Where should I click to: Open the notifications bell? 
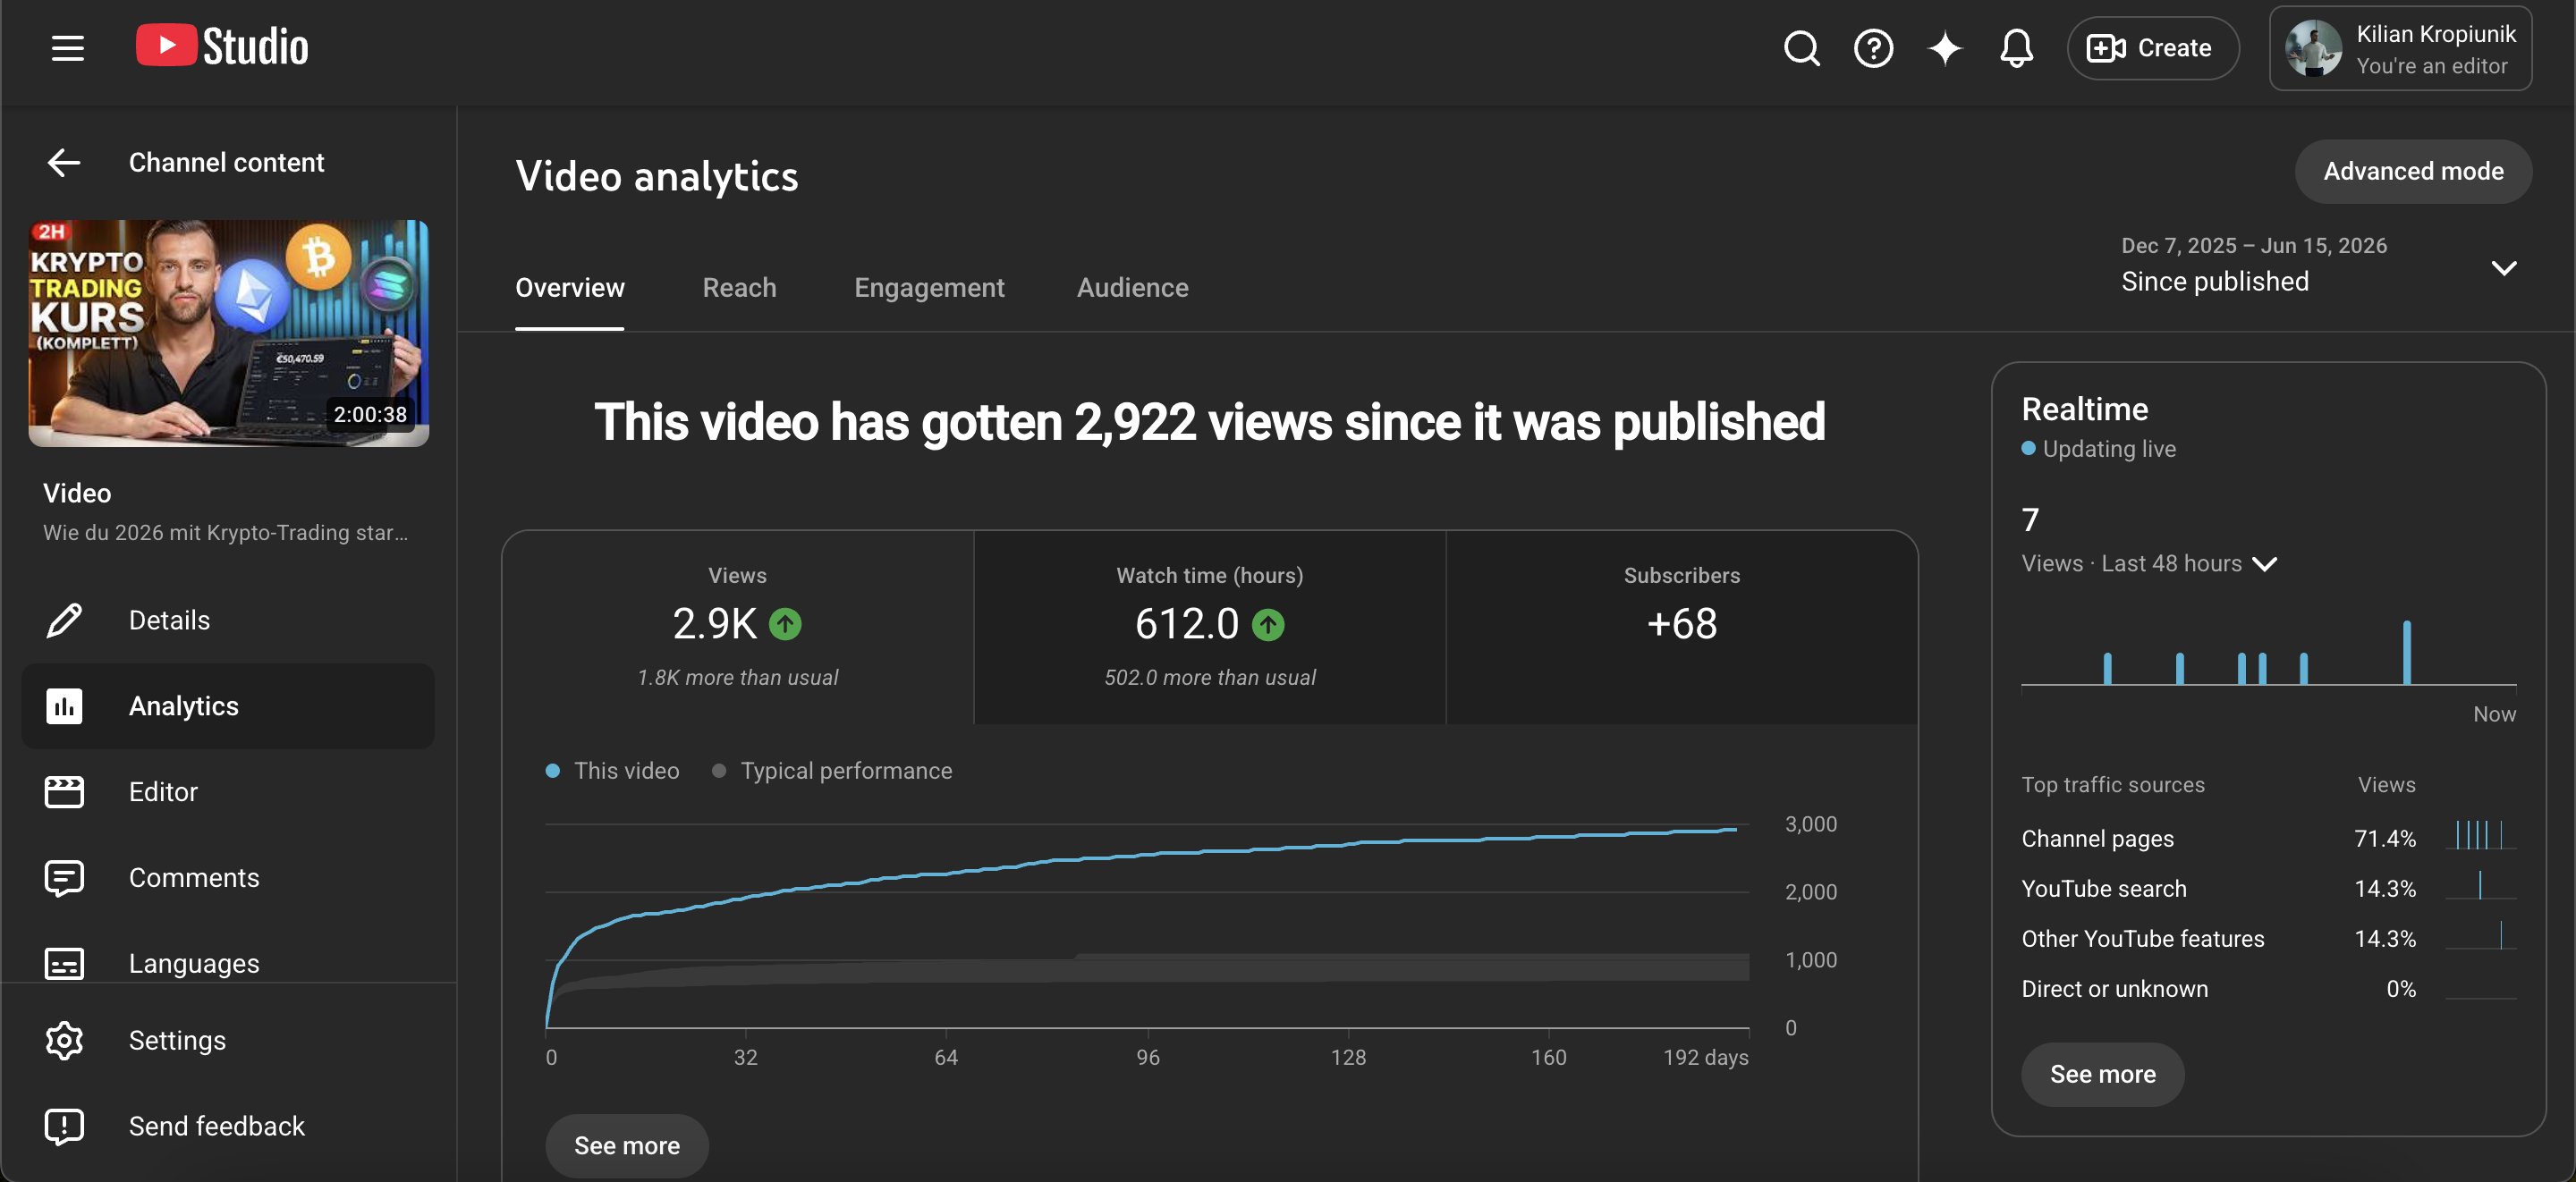pyautogui.click(x=2016, y=48)
